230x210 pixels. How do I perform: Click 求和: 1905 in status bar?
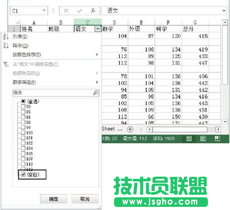pos(164,138)
